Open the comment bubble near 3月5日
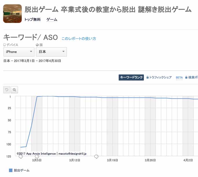198x177 pixels. coord(37,157)
